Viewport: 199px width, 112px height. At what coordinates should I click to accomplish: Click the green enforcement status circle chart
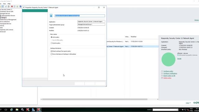169,59
